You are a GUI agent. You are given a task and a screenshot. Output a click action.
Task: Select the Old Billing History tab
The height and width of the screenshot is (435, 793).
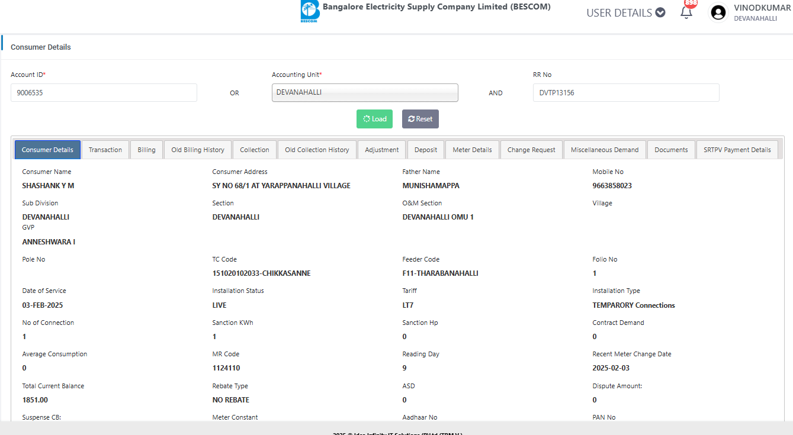click(198, 150)
